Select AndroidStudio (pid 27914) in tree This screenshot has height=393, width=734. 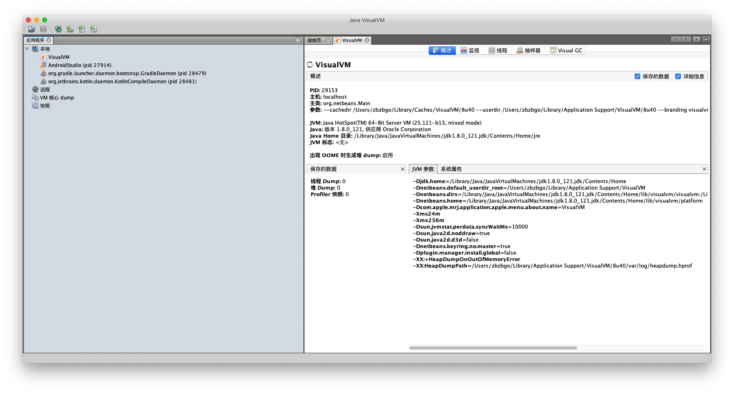click(x=80, y=65)
